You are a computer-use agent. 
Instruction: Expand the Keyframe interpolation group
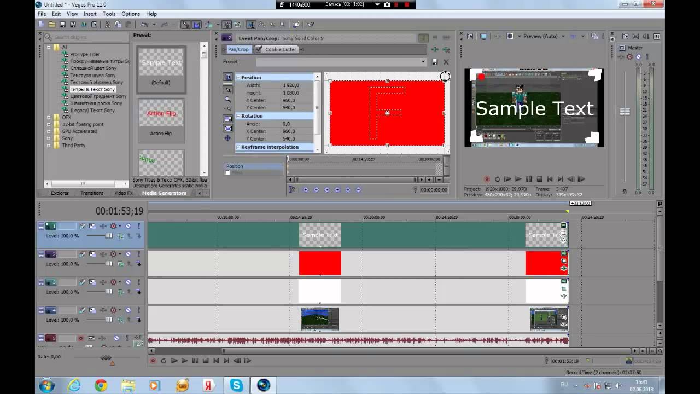click(238, 147)
